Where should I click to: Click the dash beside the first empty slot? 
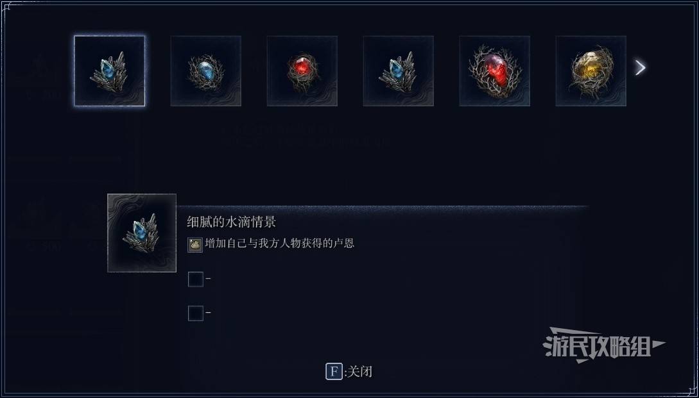tap(208, 279)
